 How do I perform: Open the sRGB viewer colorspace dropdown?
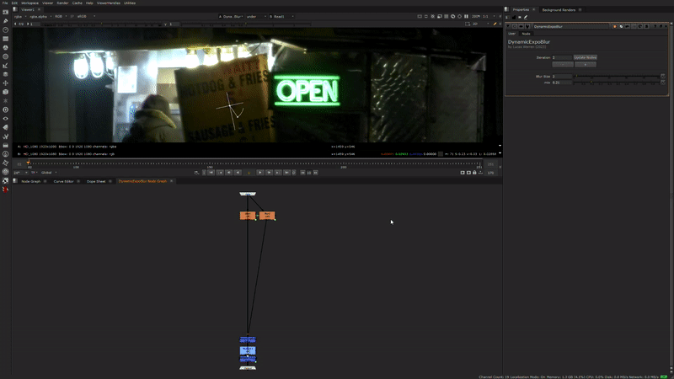point(86,16)
